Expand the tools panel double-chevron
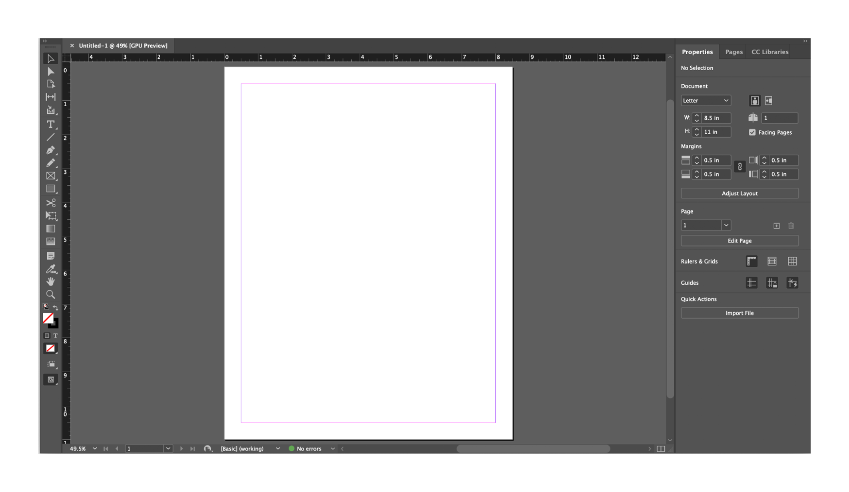 click(x=45, y=41)
